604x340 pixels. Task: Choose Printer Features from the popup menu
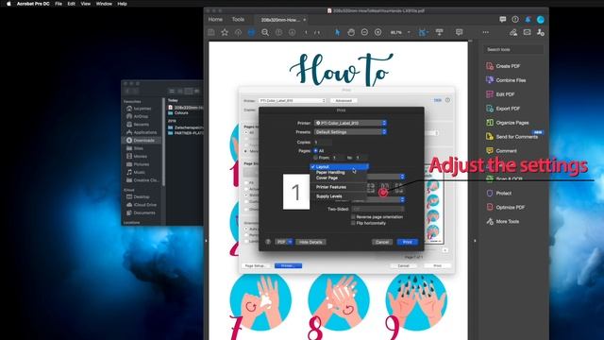coord(331,187)
